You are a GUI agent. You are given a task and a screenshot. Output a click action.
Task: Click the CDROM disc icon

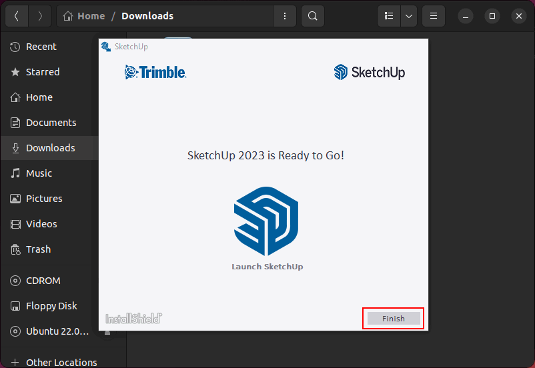pos(15,281)
